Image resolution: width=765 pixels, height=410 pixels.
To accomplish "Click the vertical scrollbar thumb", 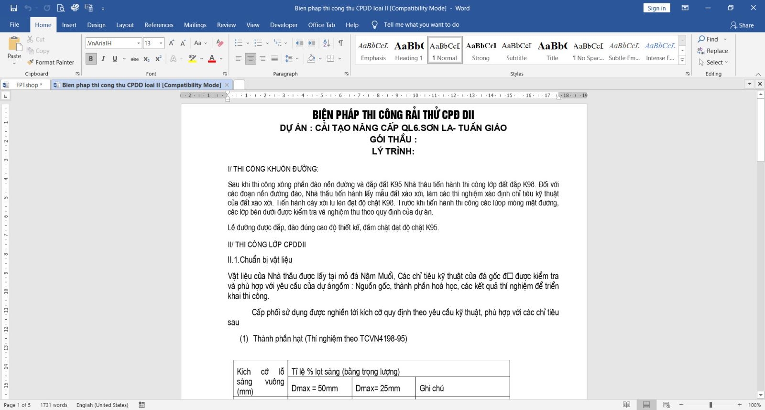I will point(761,130).
